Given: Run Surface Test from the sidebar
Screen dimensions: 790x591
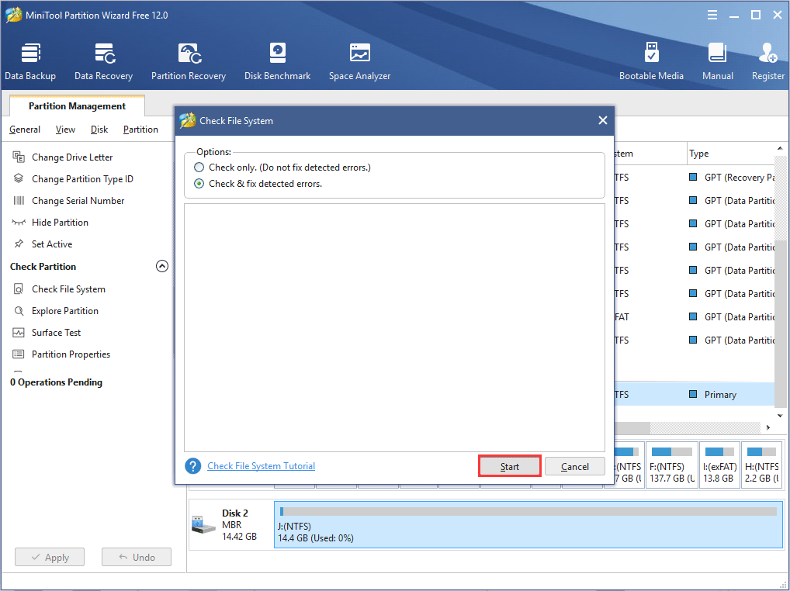Looking at the screenshot, I should click(x=47, y=332).
